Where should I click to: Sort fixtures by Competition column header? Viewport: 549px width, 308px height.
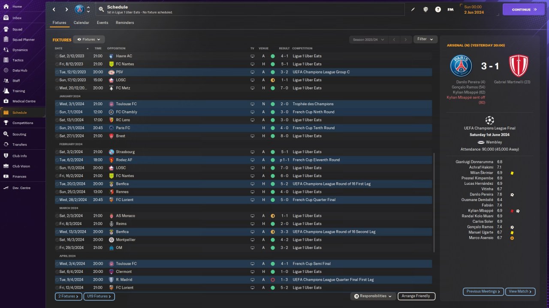tap(302, 48)
